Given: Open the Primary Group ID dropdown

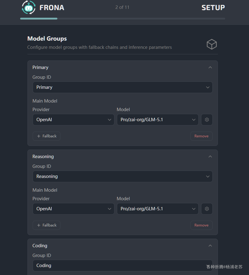Looking at the screenshot, I should click(x=122, y=87).
